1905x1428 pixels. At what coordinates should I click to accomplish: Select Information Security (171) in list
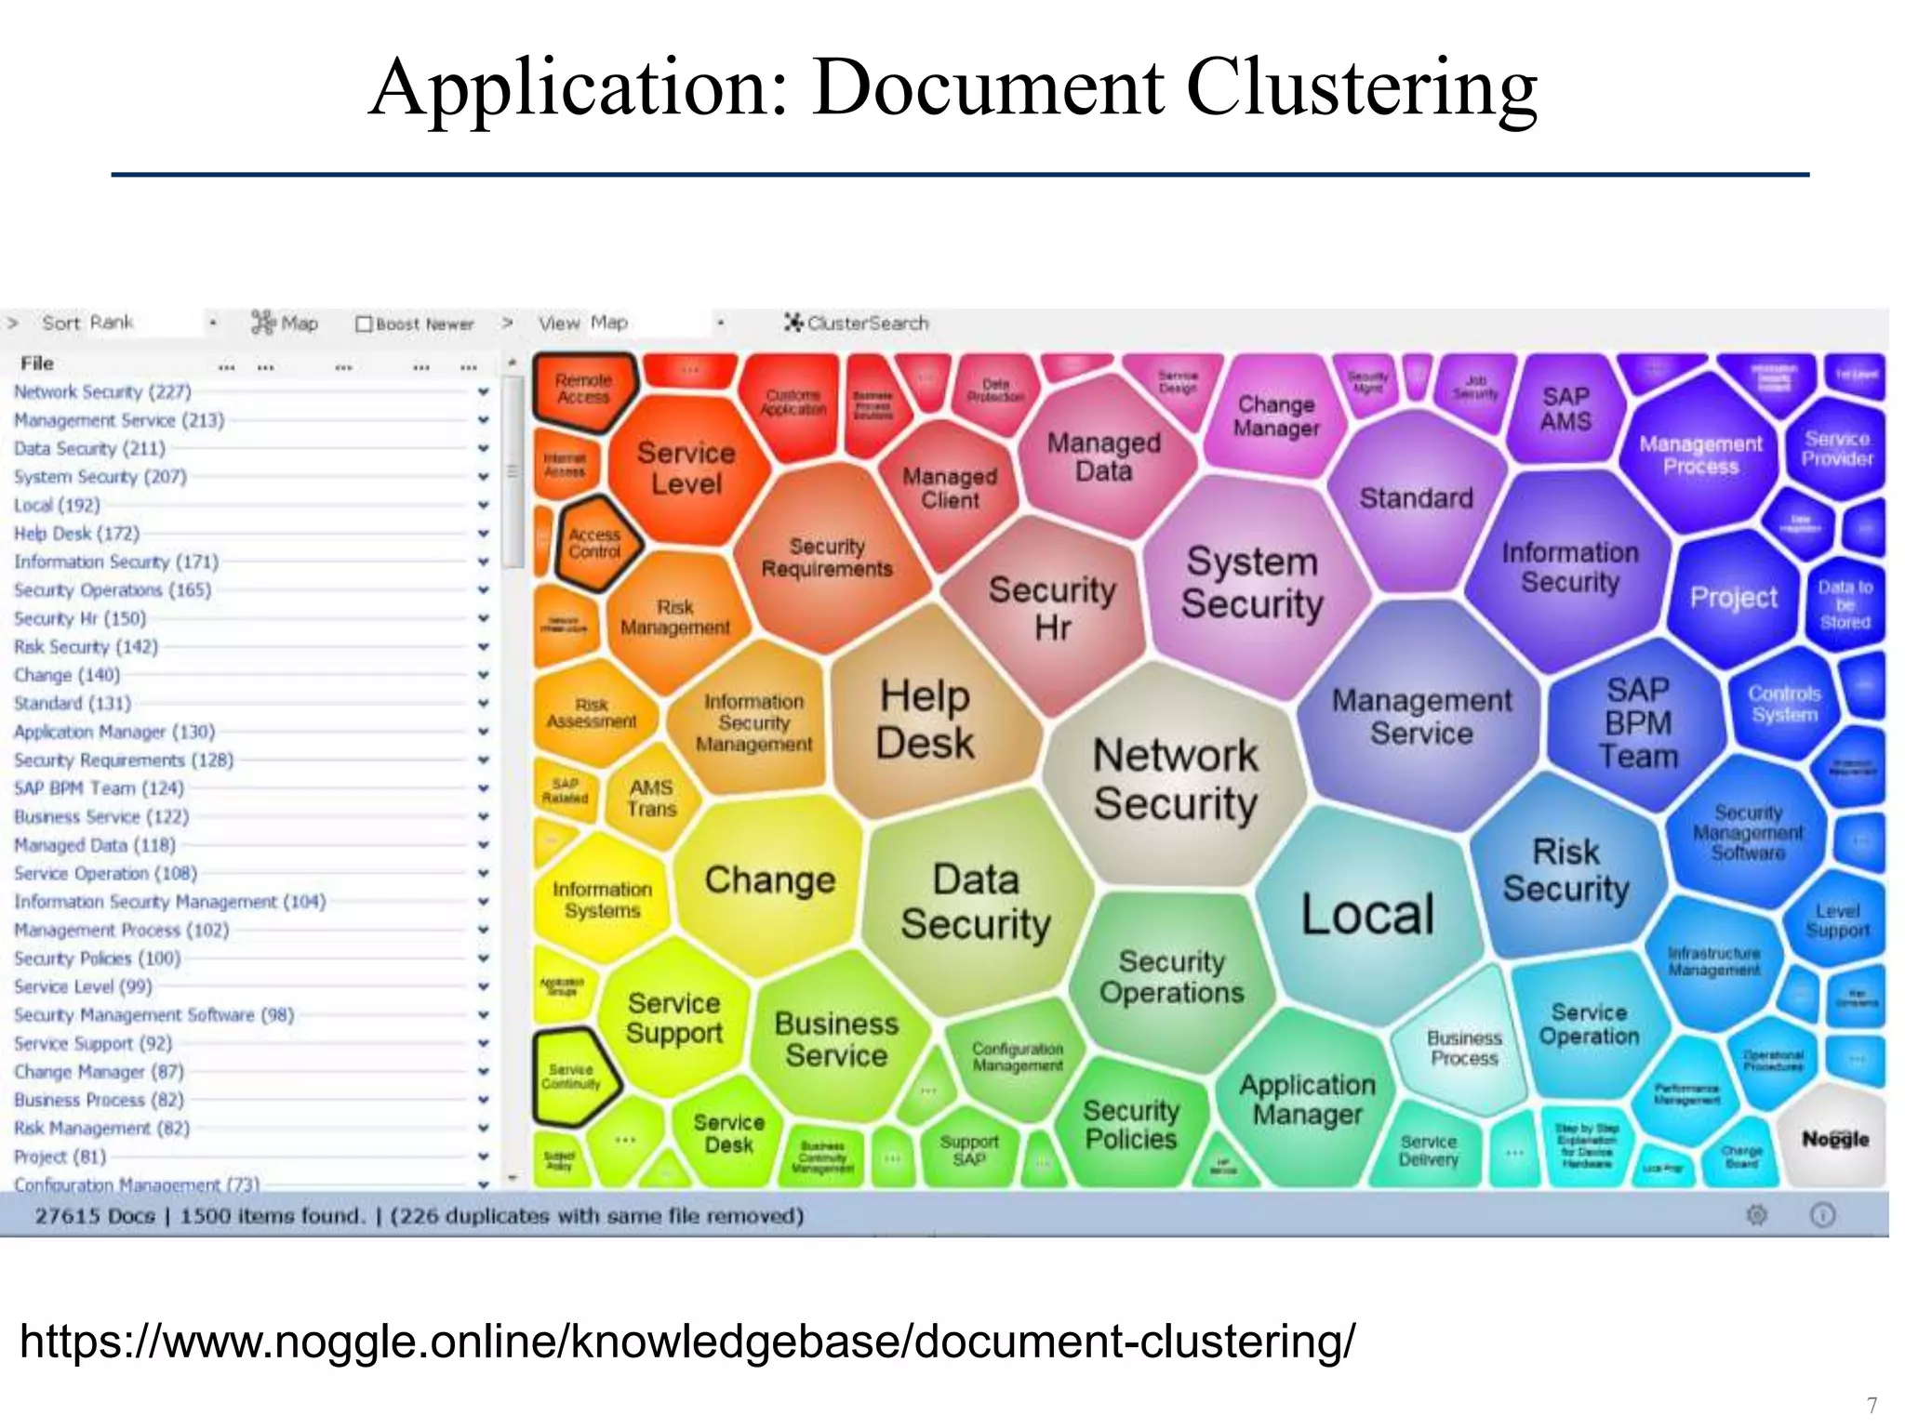[x=116, y=562]
